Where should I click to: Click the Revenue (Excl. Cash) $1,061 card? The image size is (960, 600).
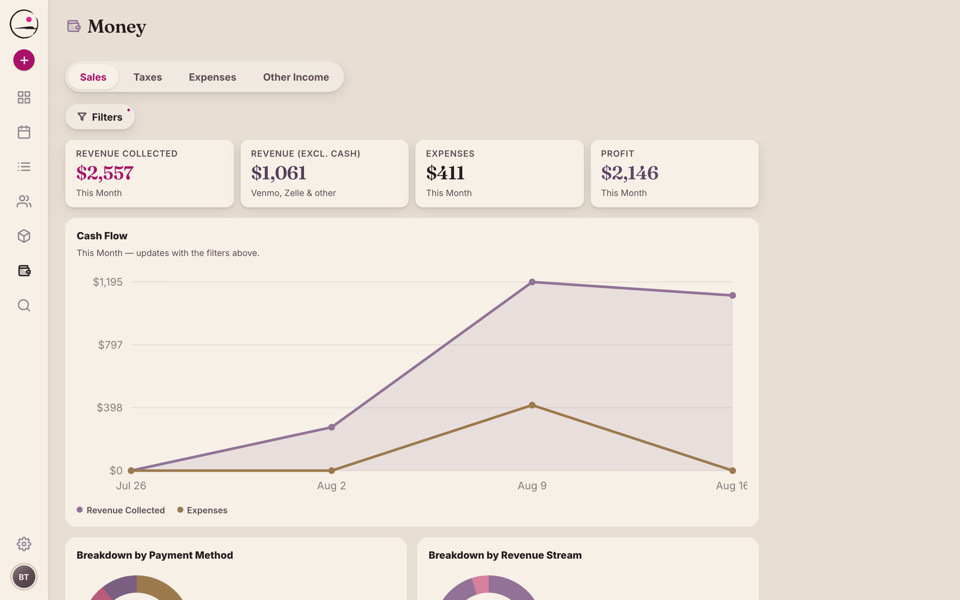(324, 173)
